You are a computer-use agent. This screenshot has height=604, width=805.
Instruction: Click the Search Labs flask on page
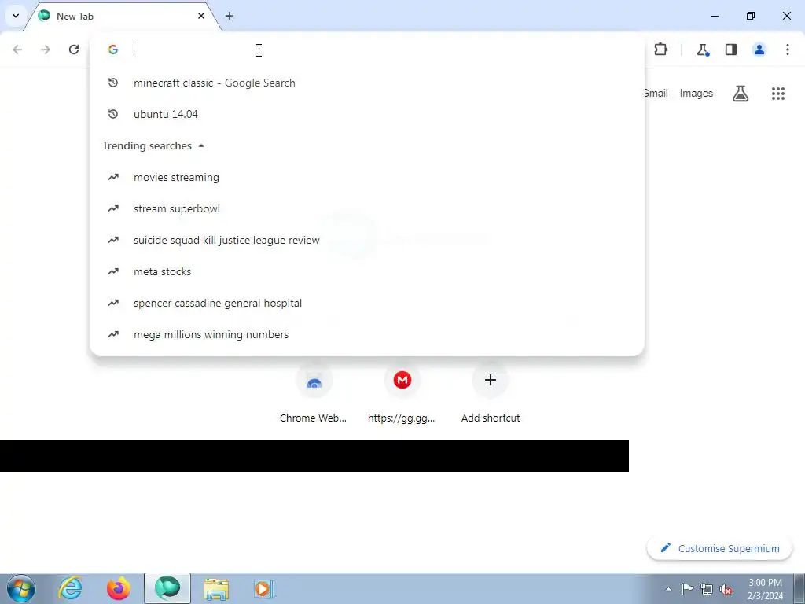tap(741, 94)
